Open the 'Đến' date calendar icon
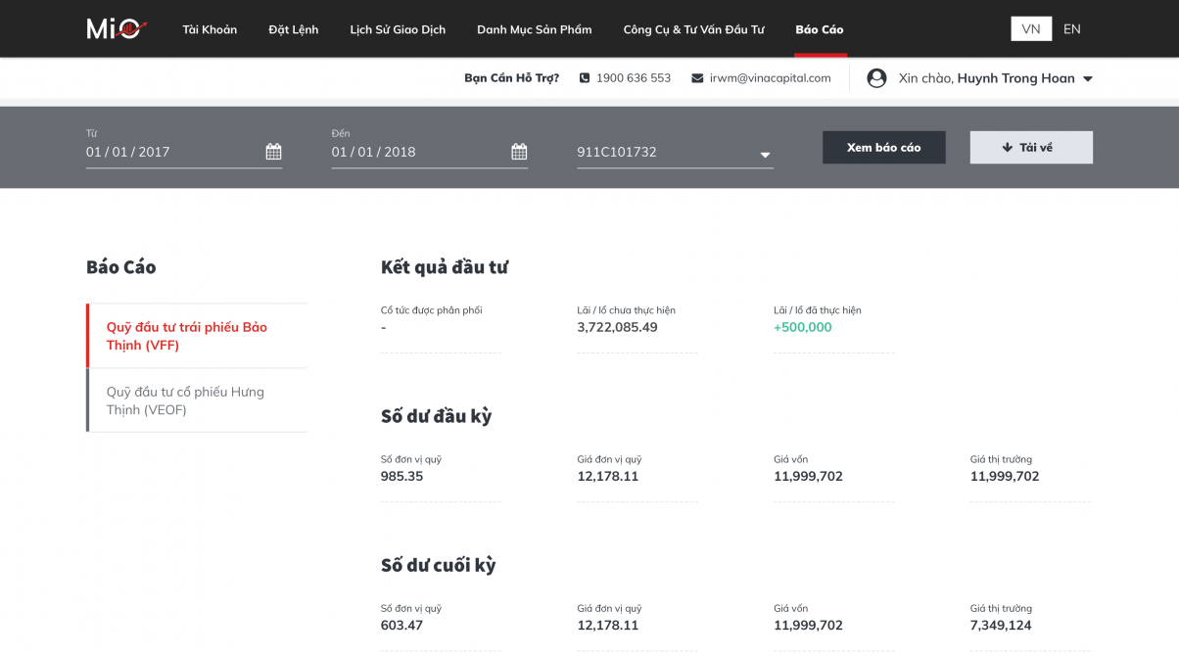The height and width of the screenshot is (656, 1179). tap(519, 152)
